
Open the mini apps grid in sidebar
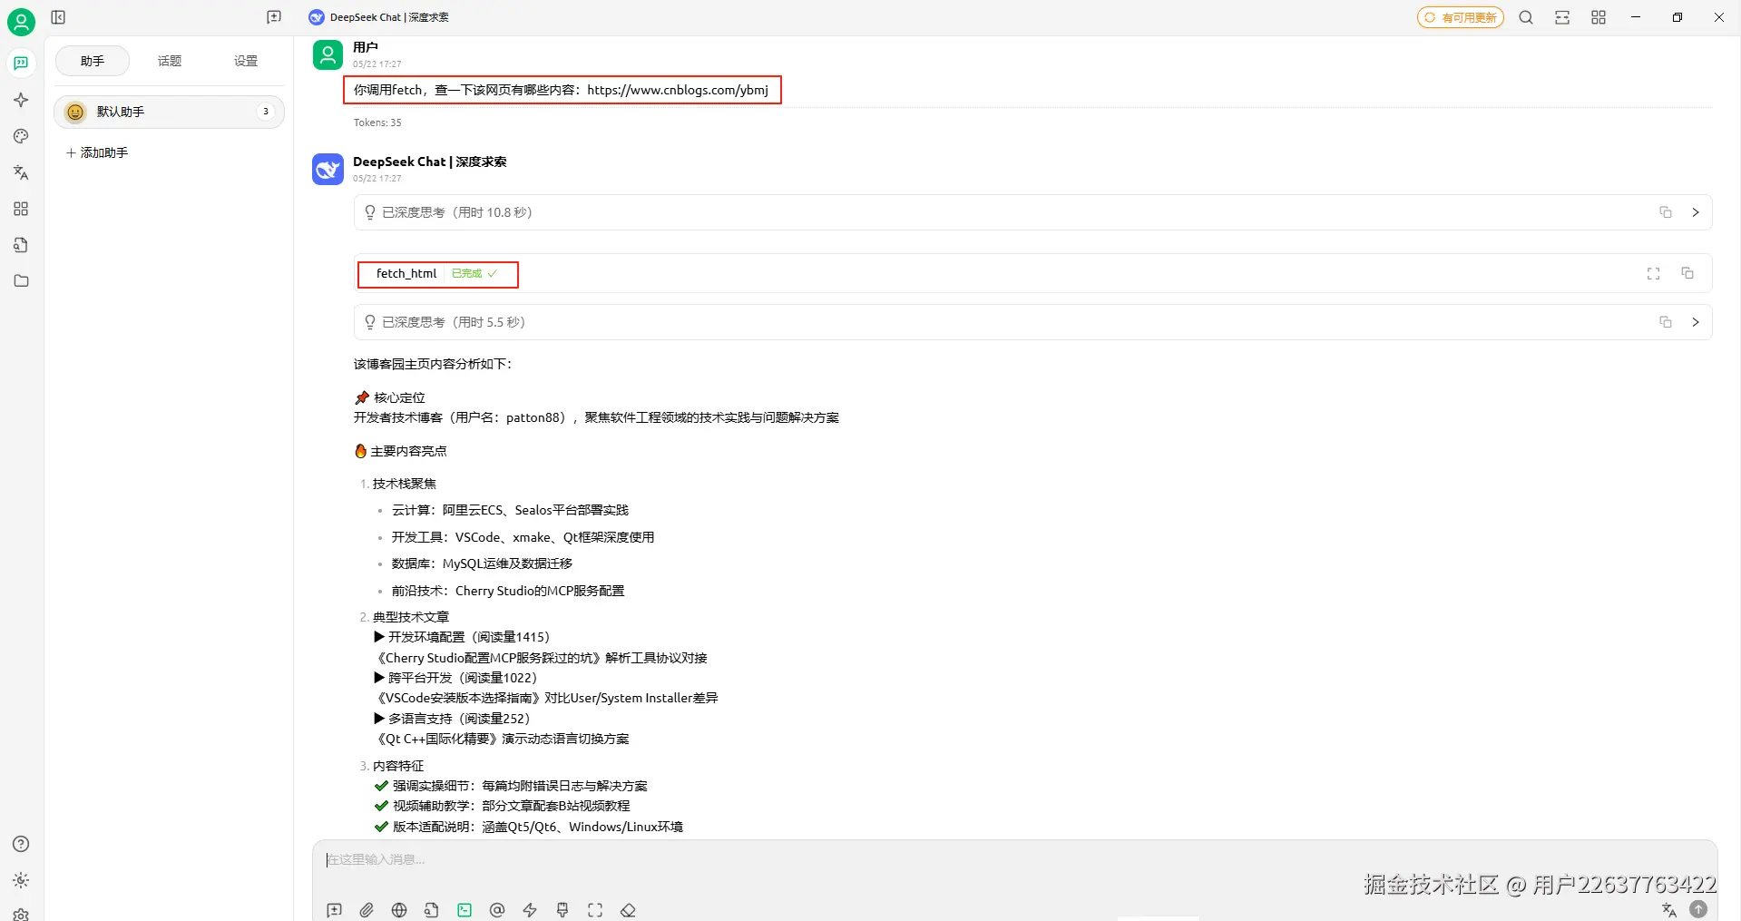coord(21,209)
